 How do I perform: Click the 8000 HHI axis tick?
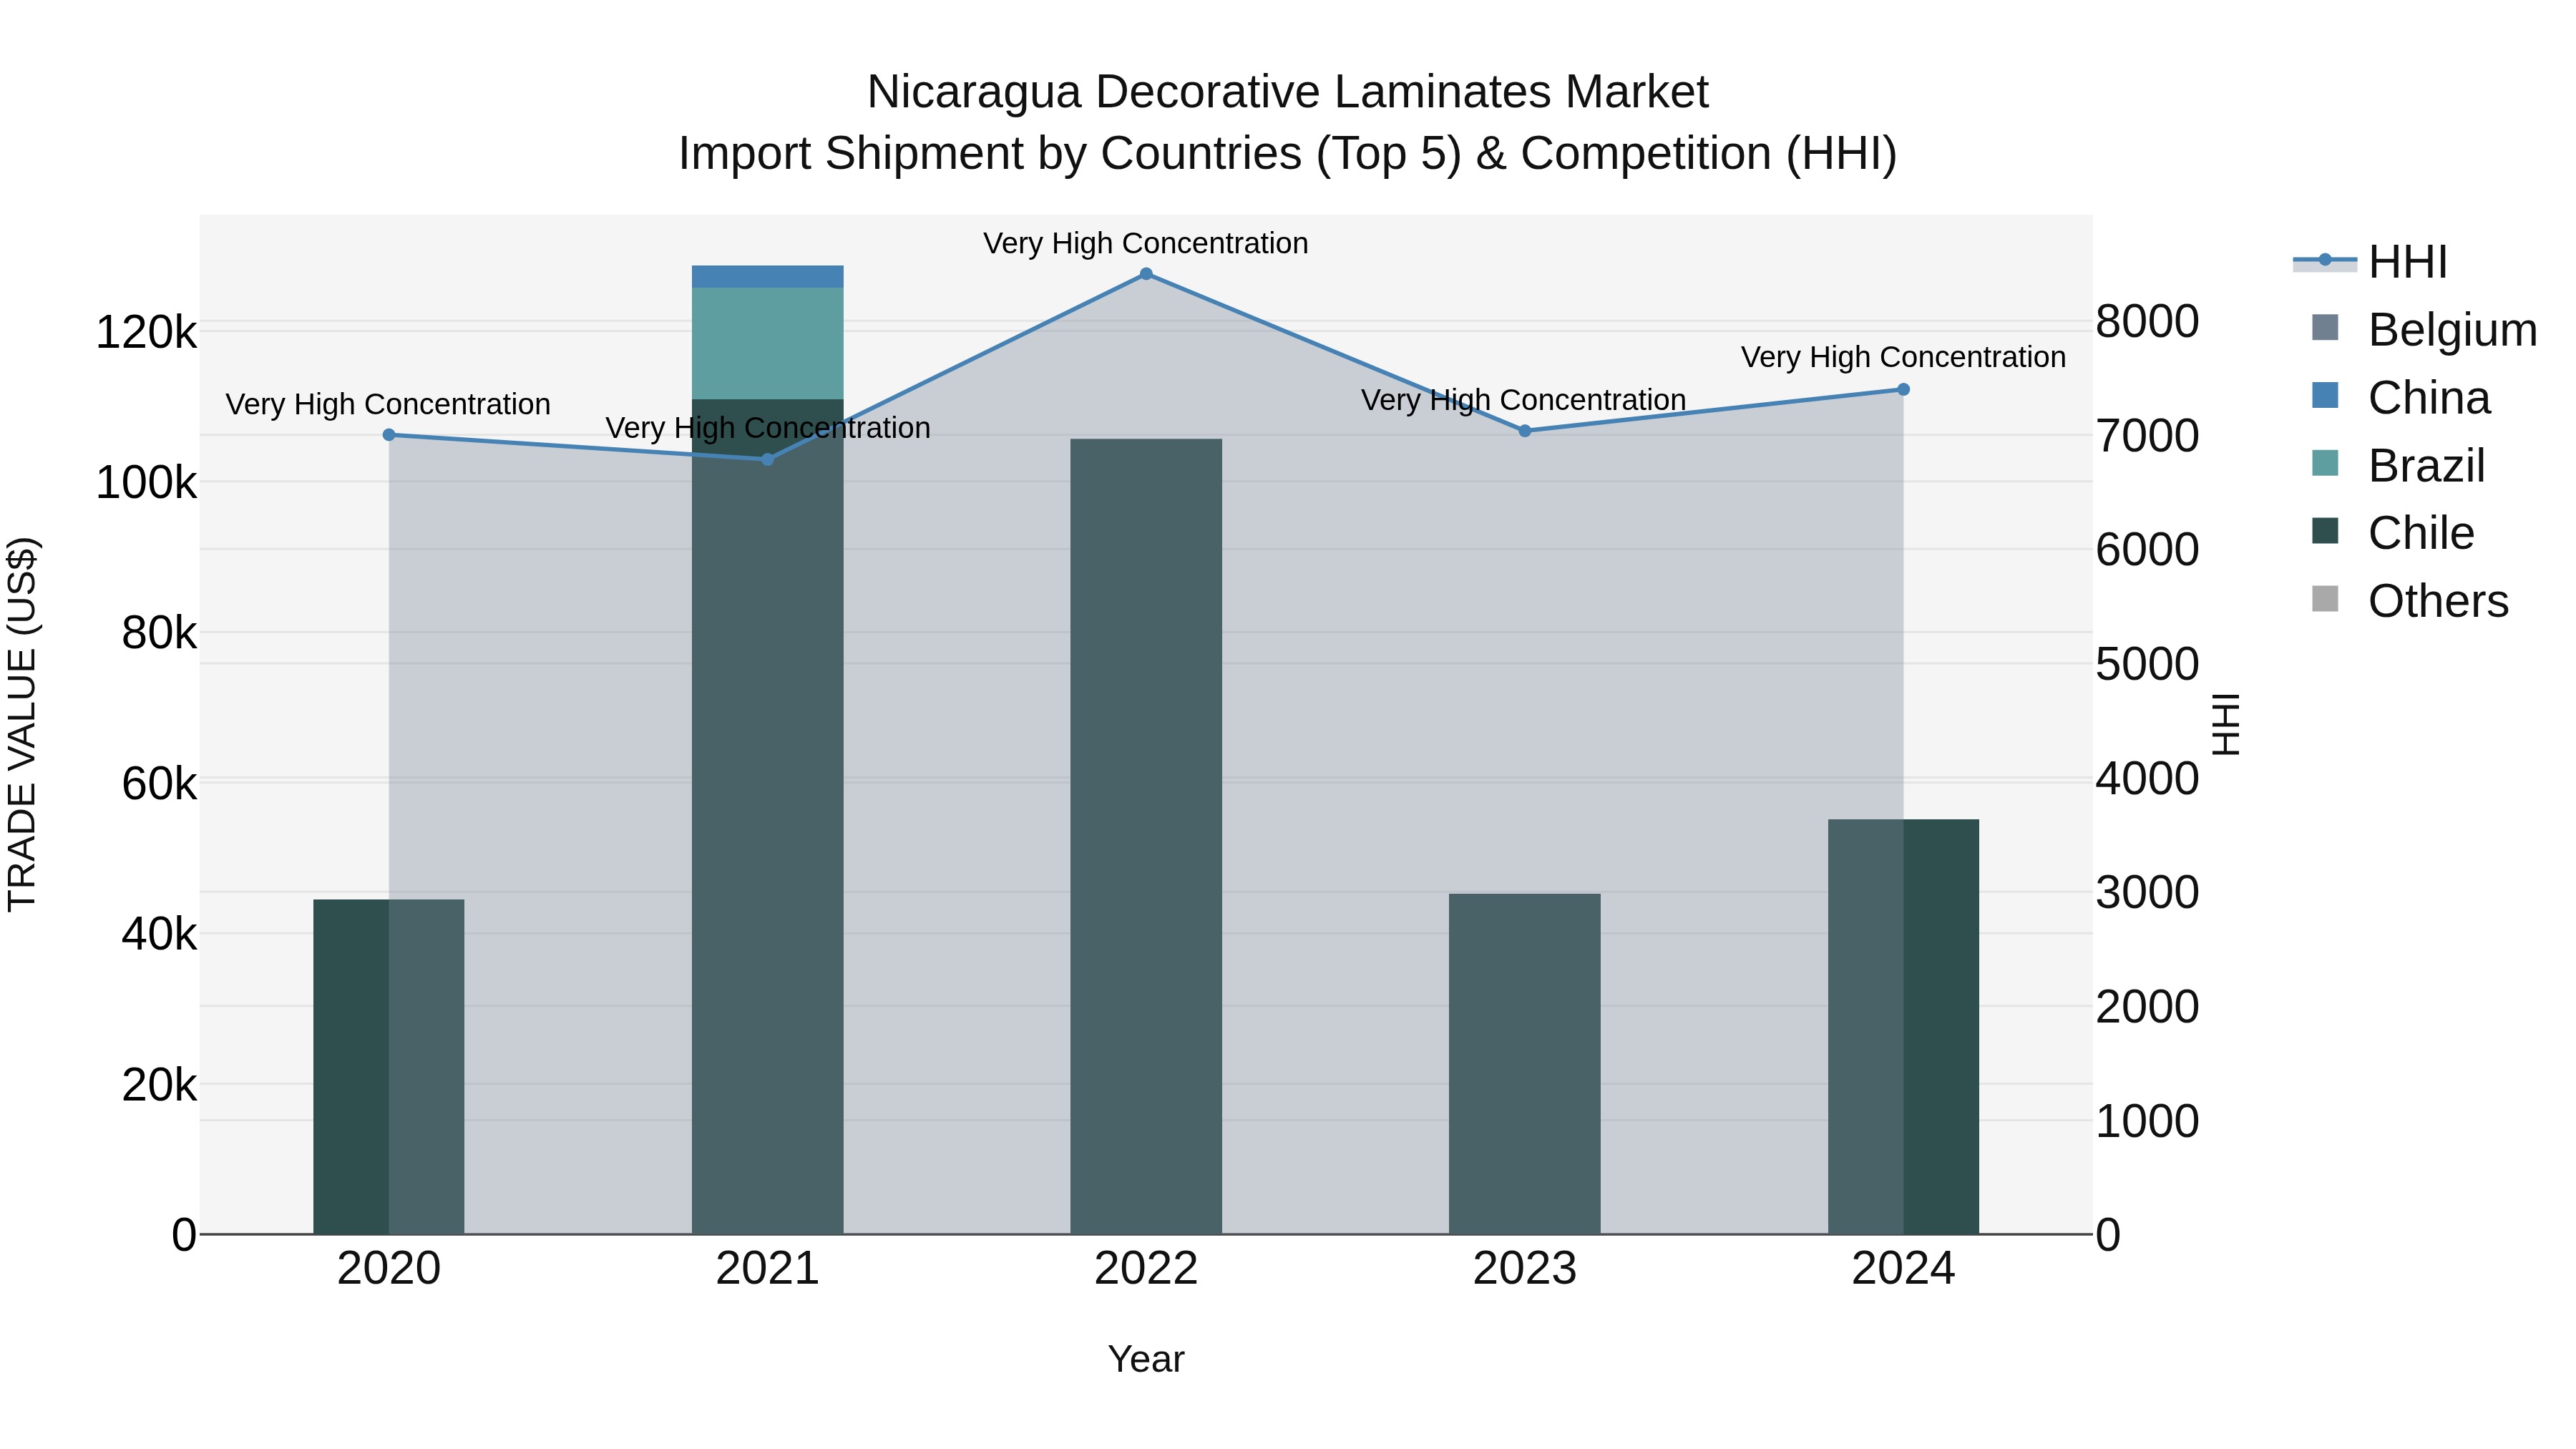[x=2147, y=322]
